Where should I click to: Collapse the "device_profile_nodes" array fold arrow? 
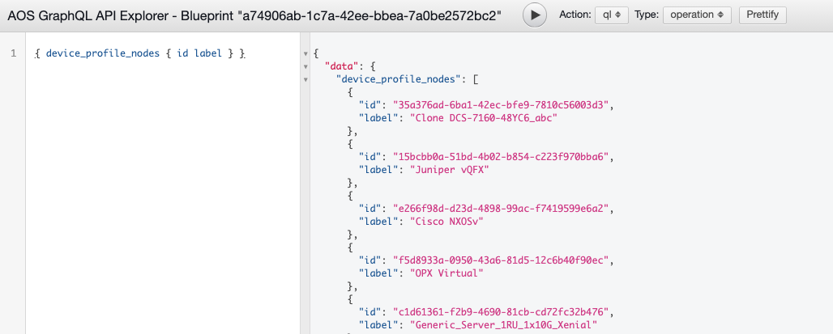point(305,79)
